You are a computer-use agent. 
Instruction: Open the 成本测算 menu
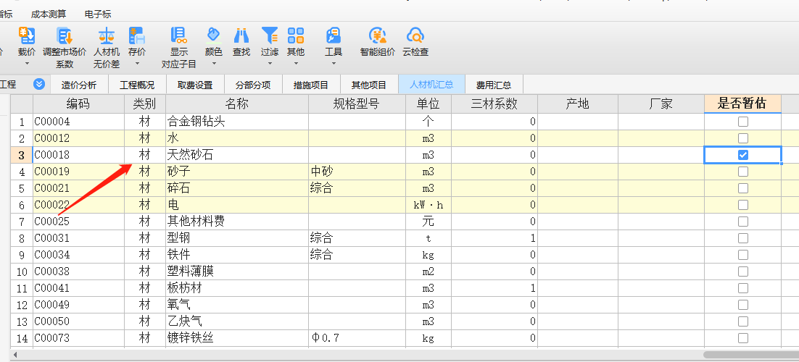(x=49, y=14)
